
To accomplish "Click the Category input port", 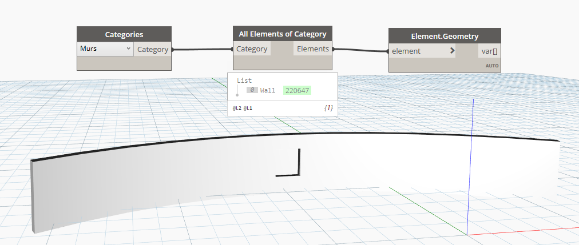I will click(x=252, y=49).
